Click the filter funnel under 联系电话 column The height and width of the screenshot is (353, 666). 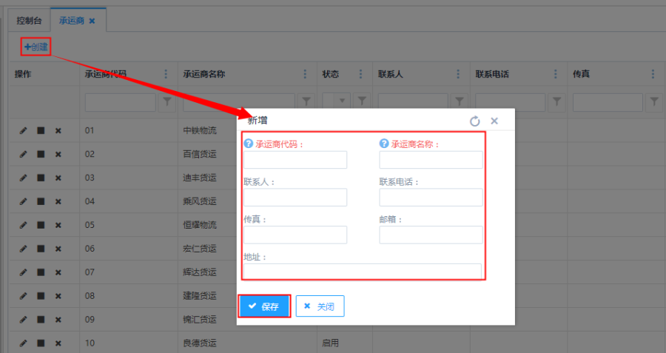[x=556, y=101]
